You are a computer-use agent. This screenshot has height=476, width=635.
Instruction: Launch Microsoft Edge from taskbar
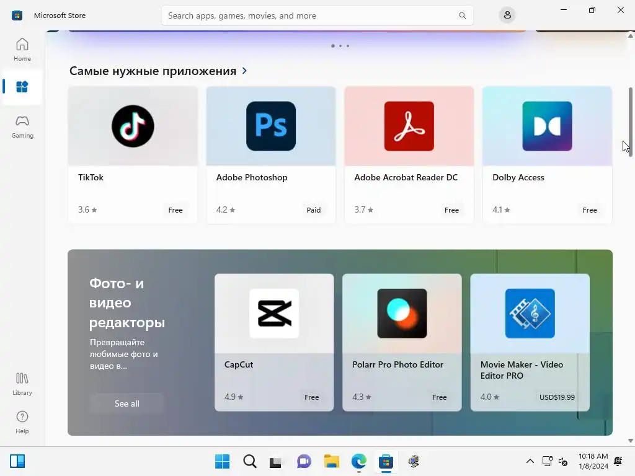coord(359,461)
